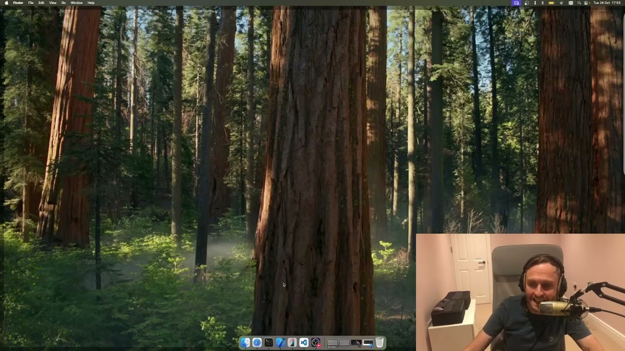Image resolution: width=625 pixels, height=351 pixels.
Task: Open the Go menu
Action: 63,2
